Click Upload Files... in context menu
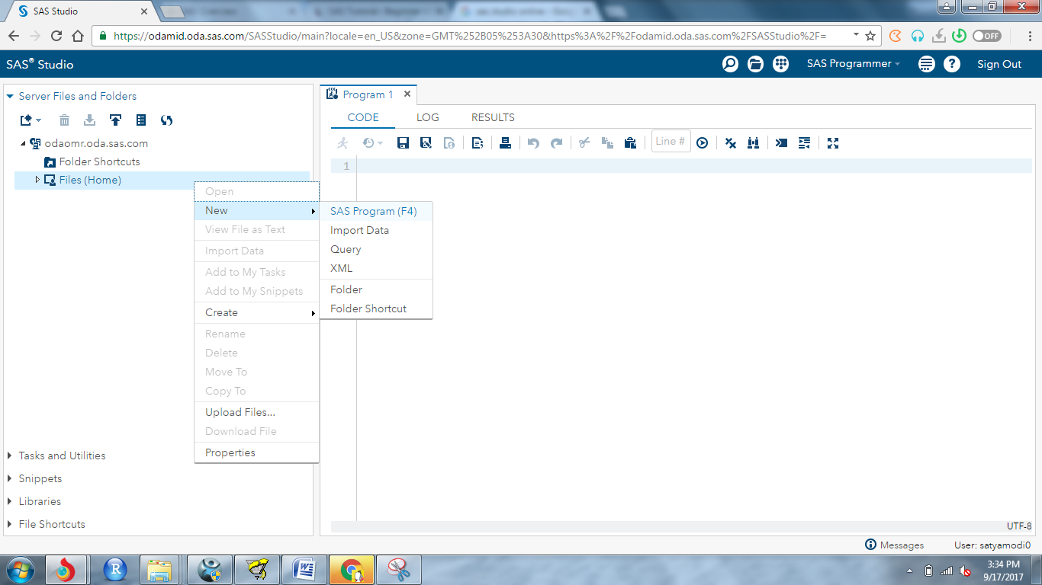This screenshot has width=1042, height=585. (x=257, y=412)
